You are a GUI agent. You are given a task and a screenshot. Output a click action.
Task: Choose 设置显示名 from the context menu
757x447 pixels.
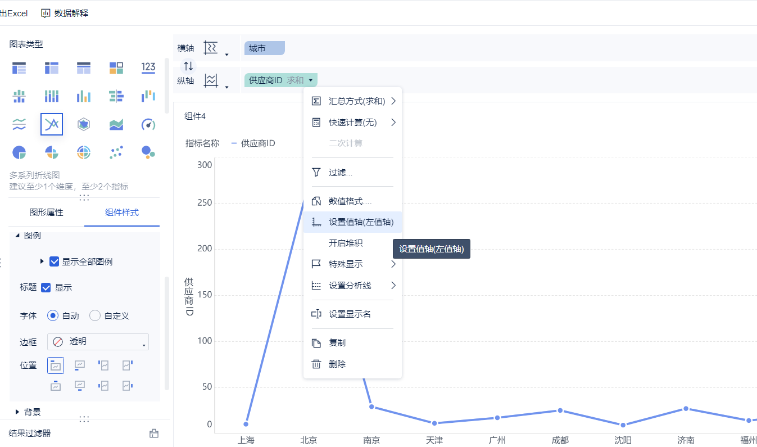click(352, 314)
